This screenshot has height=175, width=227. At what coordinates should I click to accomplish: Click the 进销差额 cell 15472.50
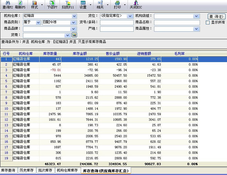[x=144, y=75]
